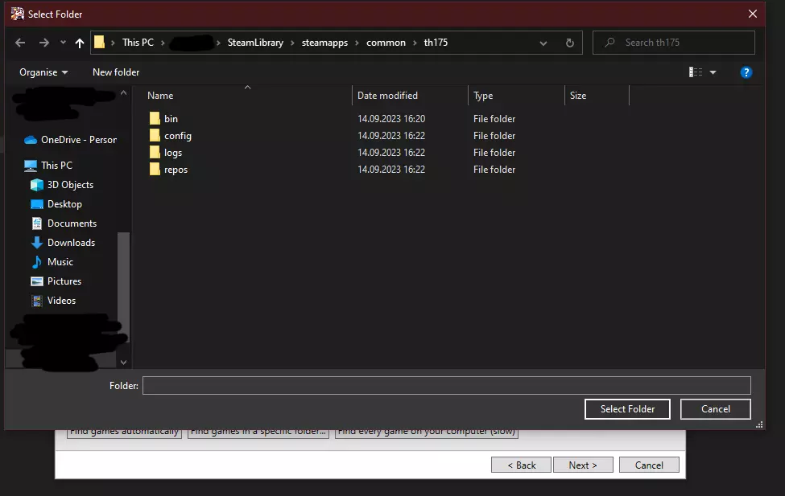This screenshot has height=496, width=785.
Task: Select the logs folder icon
Action: point(155,153)
